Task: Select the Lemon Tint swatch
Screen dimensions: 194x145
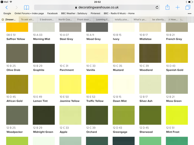Action: 44,84
